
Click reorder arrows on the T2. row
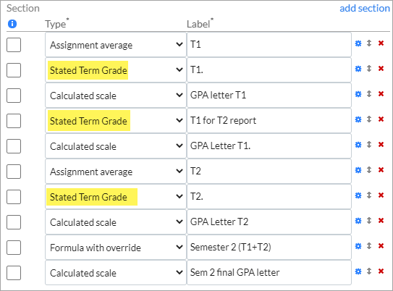[x=369, y=195]
